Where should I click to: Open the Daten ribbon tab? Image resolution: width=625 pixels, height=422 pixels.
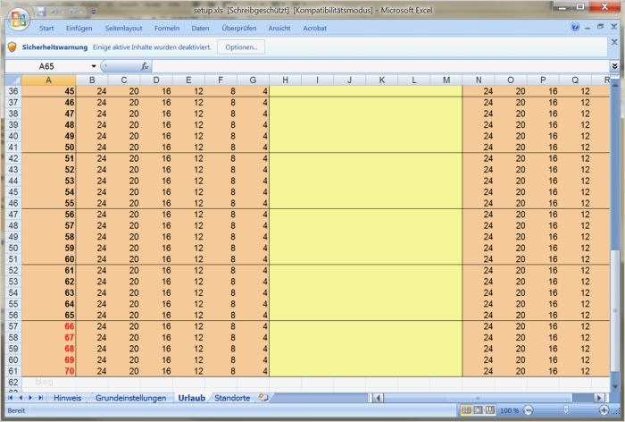click(200, 29)
